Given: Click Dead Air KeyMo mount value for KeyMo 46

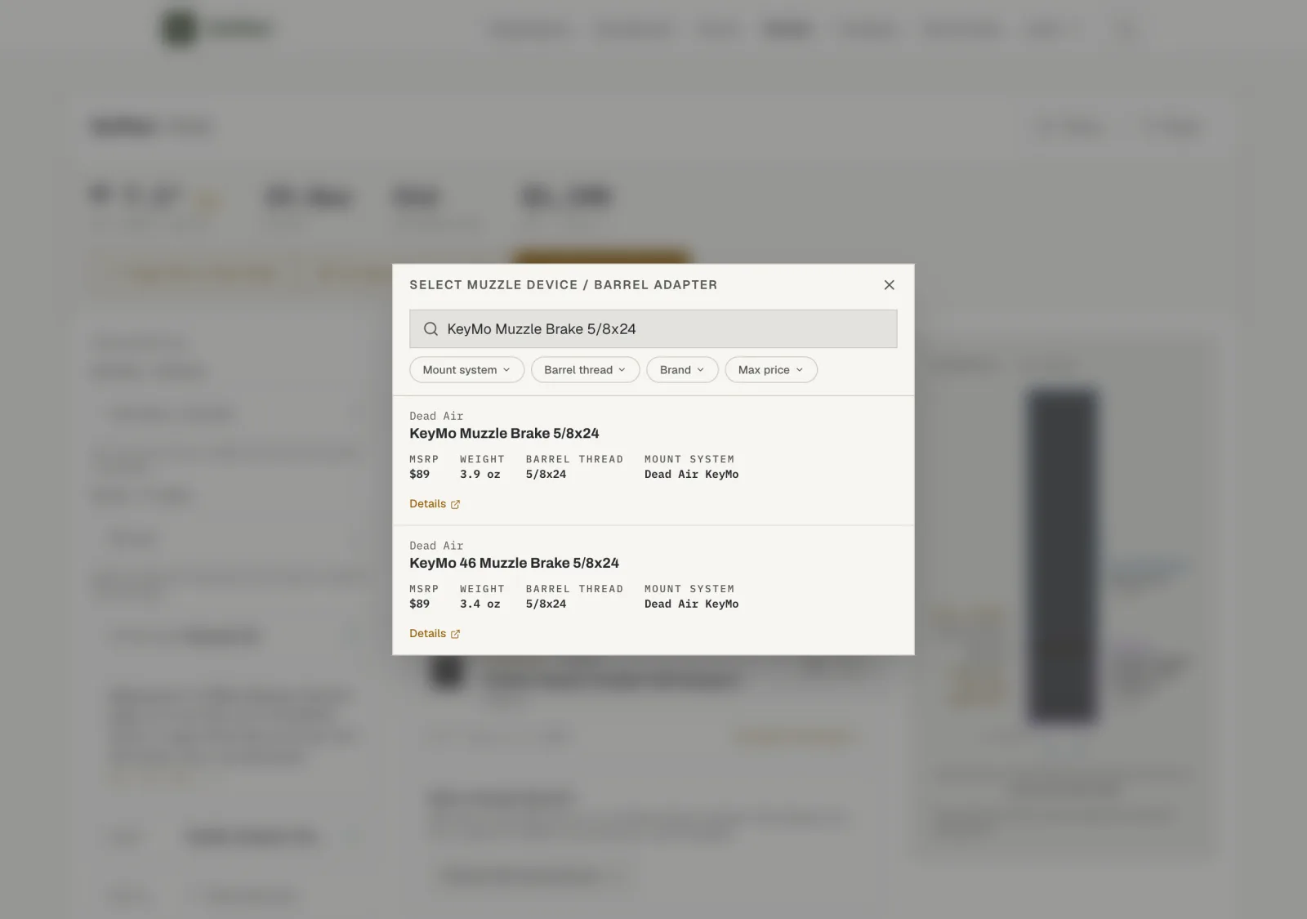Looking at the screenshot, I should tap(692, 604).
